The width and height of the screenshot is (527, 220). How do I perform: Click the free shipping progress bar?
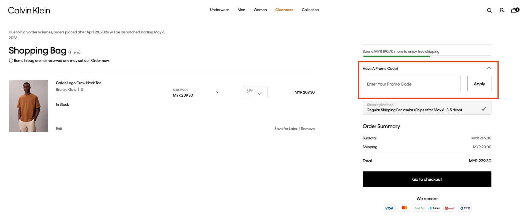(x=427, y=56)
